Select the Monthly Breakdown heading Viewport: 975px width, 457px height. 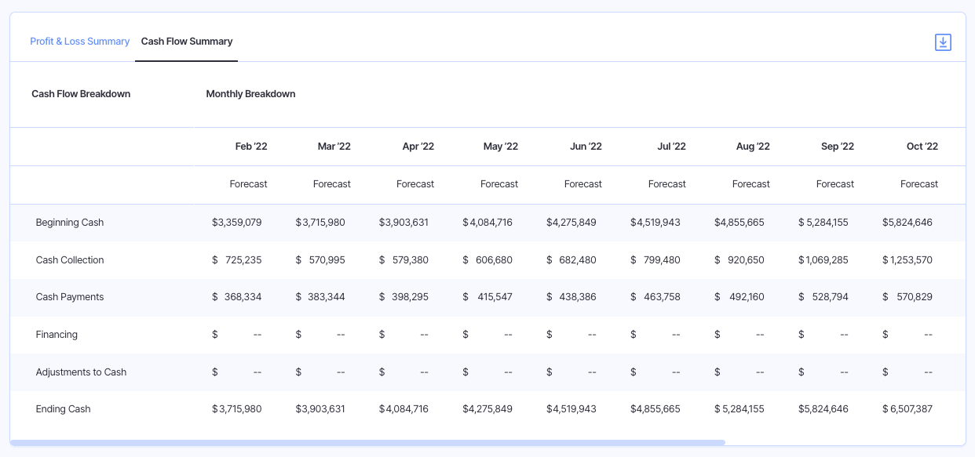pos(251,93)
